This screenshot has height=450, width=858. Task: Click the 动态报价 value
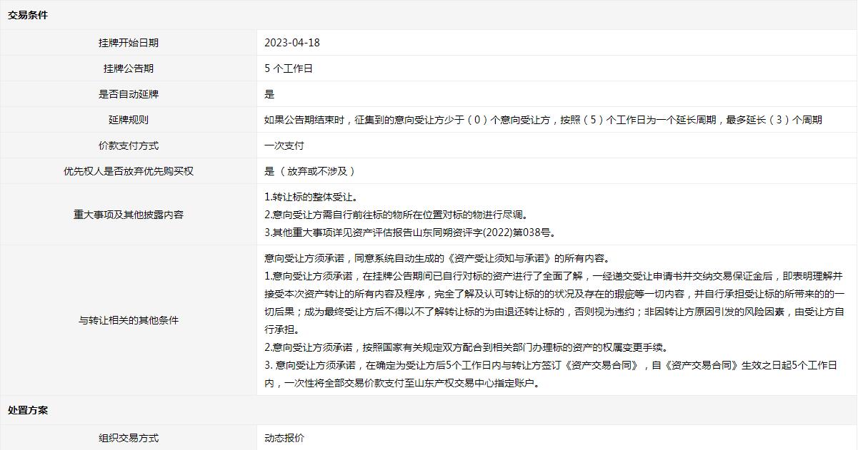click(284, 438)
